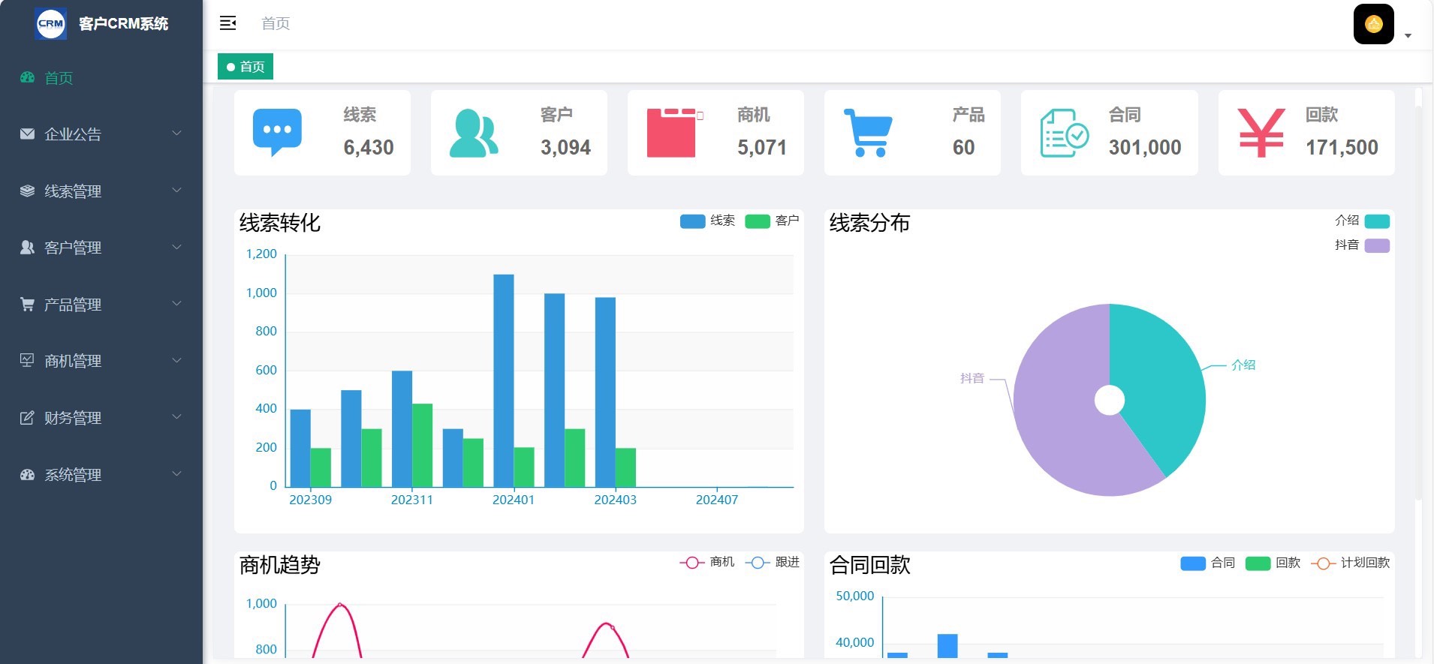Toggle 计划回款 line in 合同回款 legend
This screenshot has width=1434, height=664.
[1350, 563]
